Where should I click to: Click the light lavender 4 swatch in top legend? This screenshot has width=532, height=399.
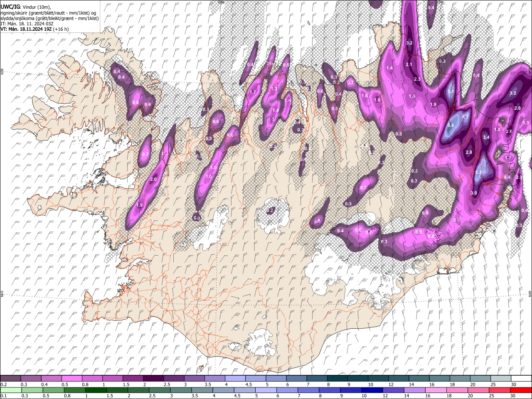[x=235, y=378]
